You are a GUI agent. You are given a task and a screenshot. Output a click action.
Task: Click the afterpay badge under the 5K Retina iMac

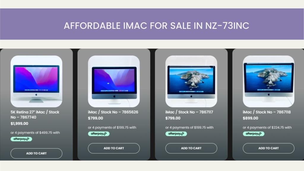point(21,139)
